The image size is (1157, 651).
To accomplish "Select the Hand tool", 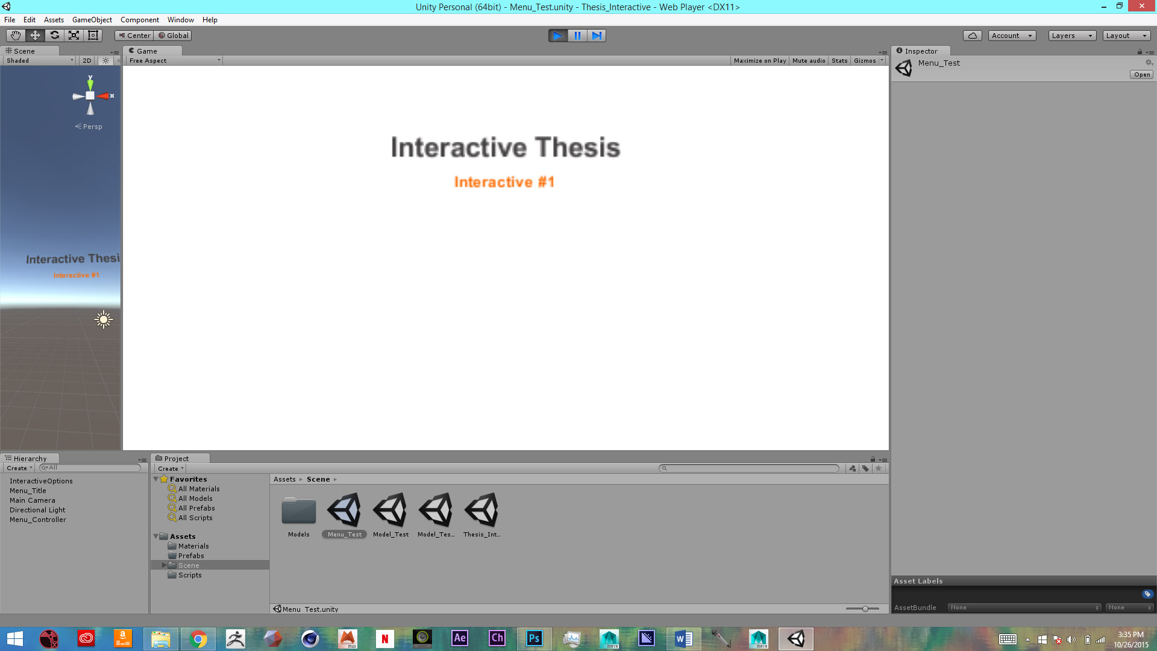I will tap(16, 36).
